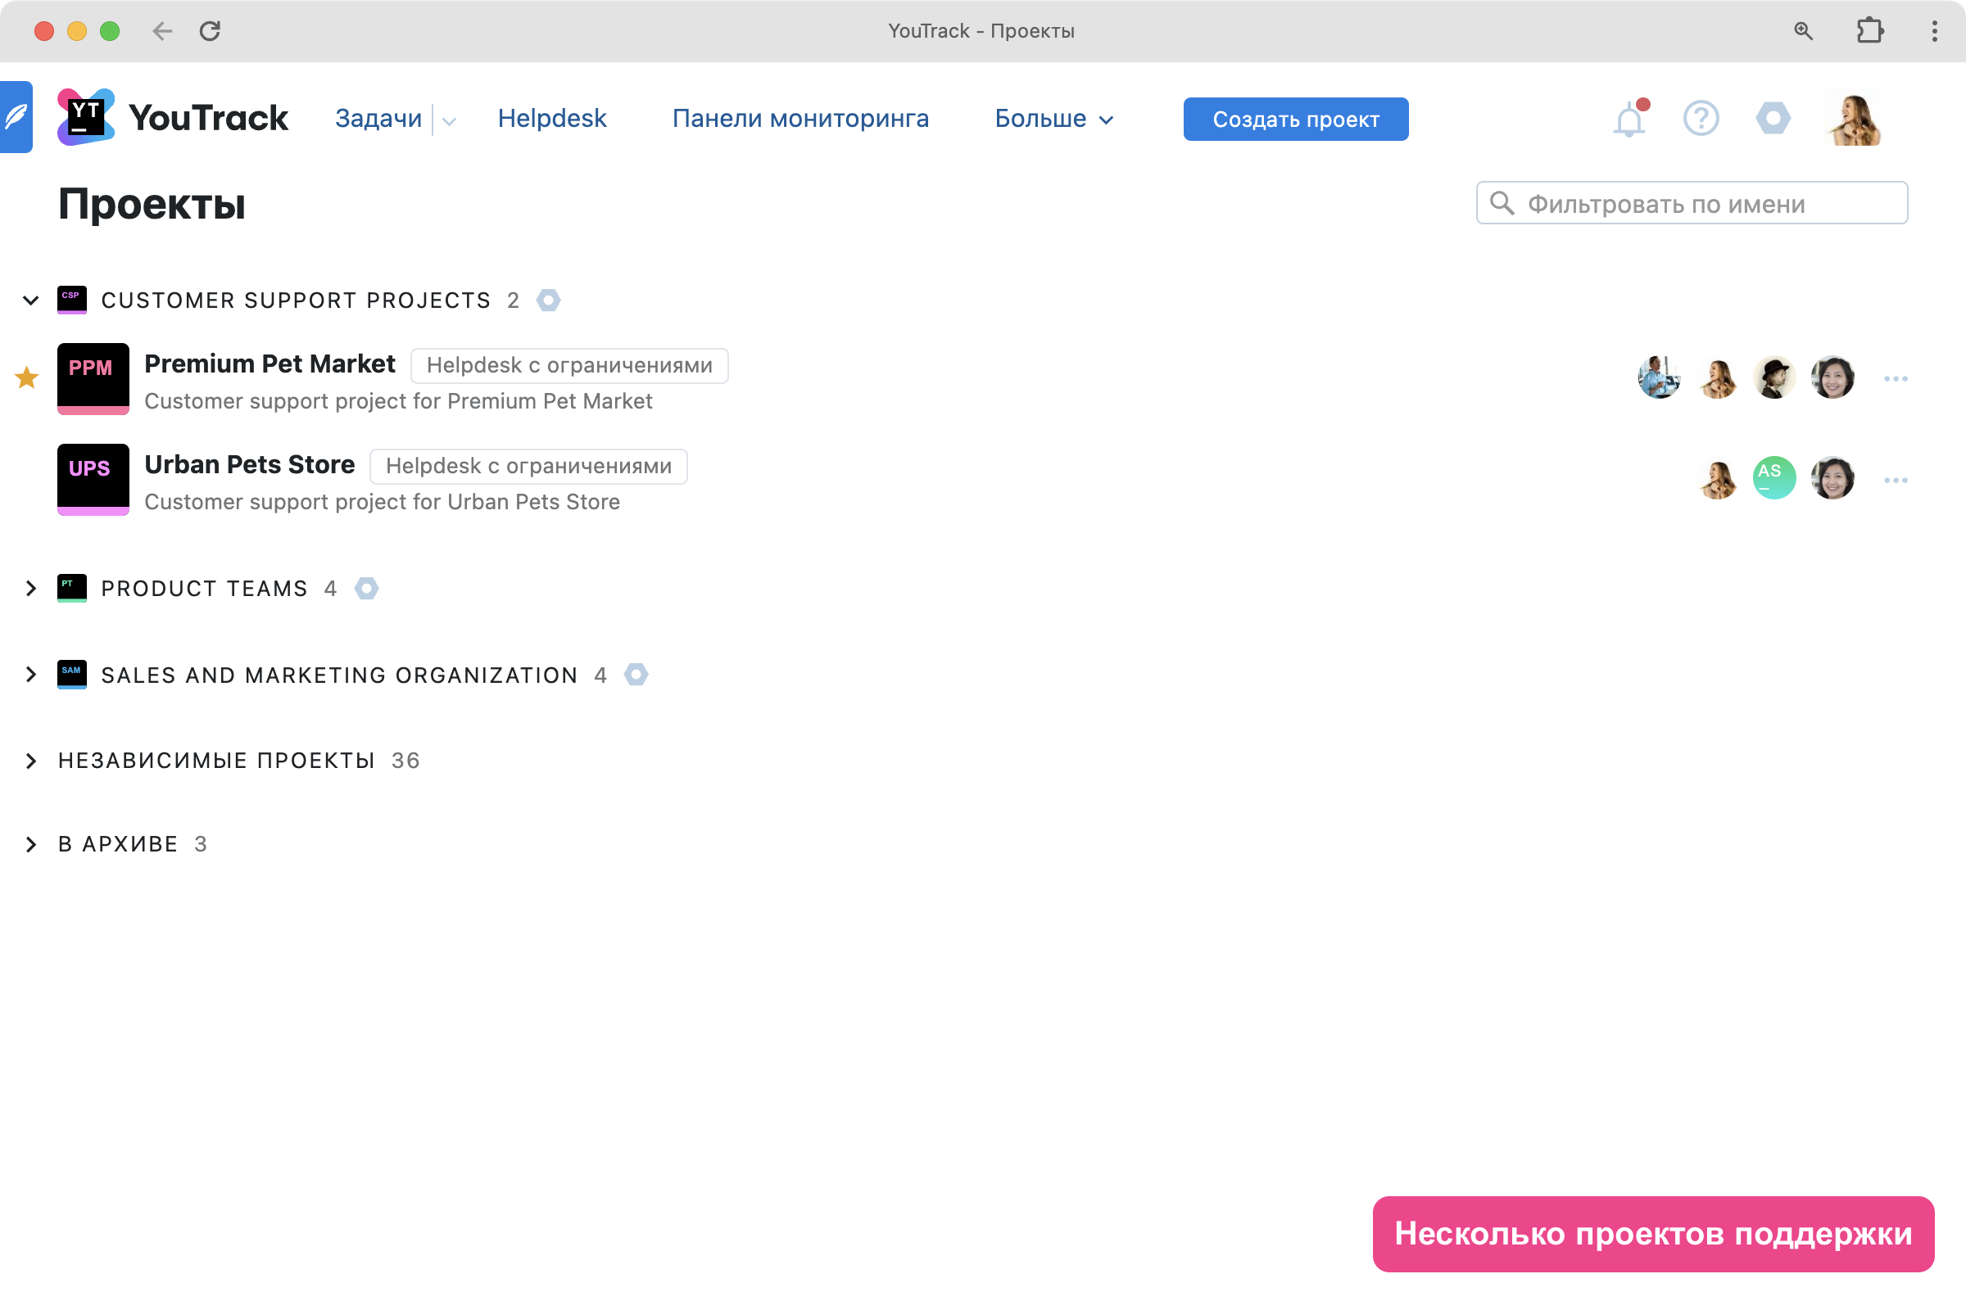Open Product Teams organization settings icon
Image resolution: width=1966 pixels, height=1310 pixels.
[366, 588]
